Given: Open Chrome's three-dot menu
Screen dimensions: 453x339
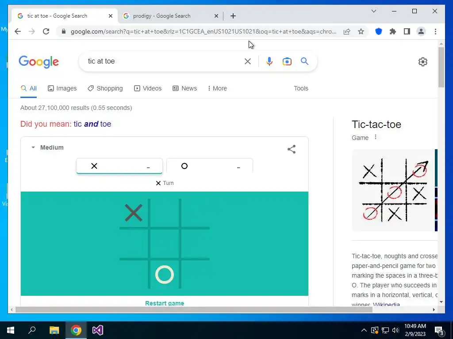Looking at the screenshot, I should [435, 31].
